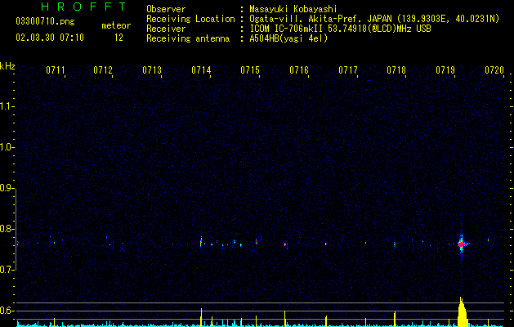Click the Receiving antenna label

point(188,38)
